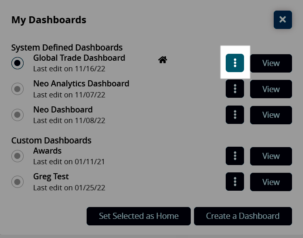303x238 pixels.
Task: Click the home icon beside Global Trade Dashboard
Action: 163,60
